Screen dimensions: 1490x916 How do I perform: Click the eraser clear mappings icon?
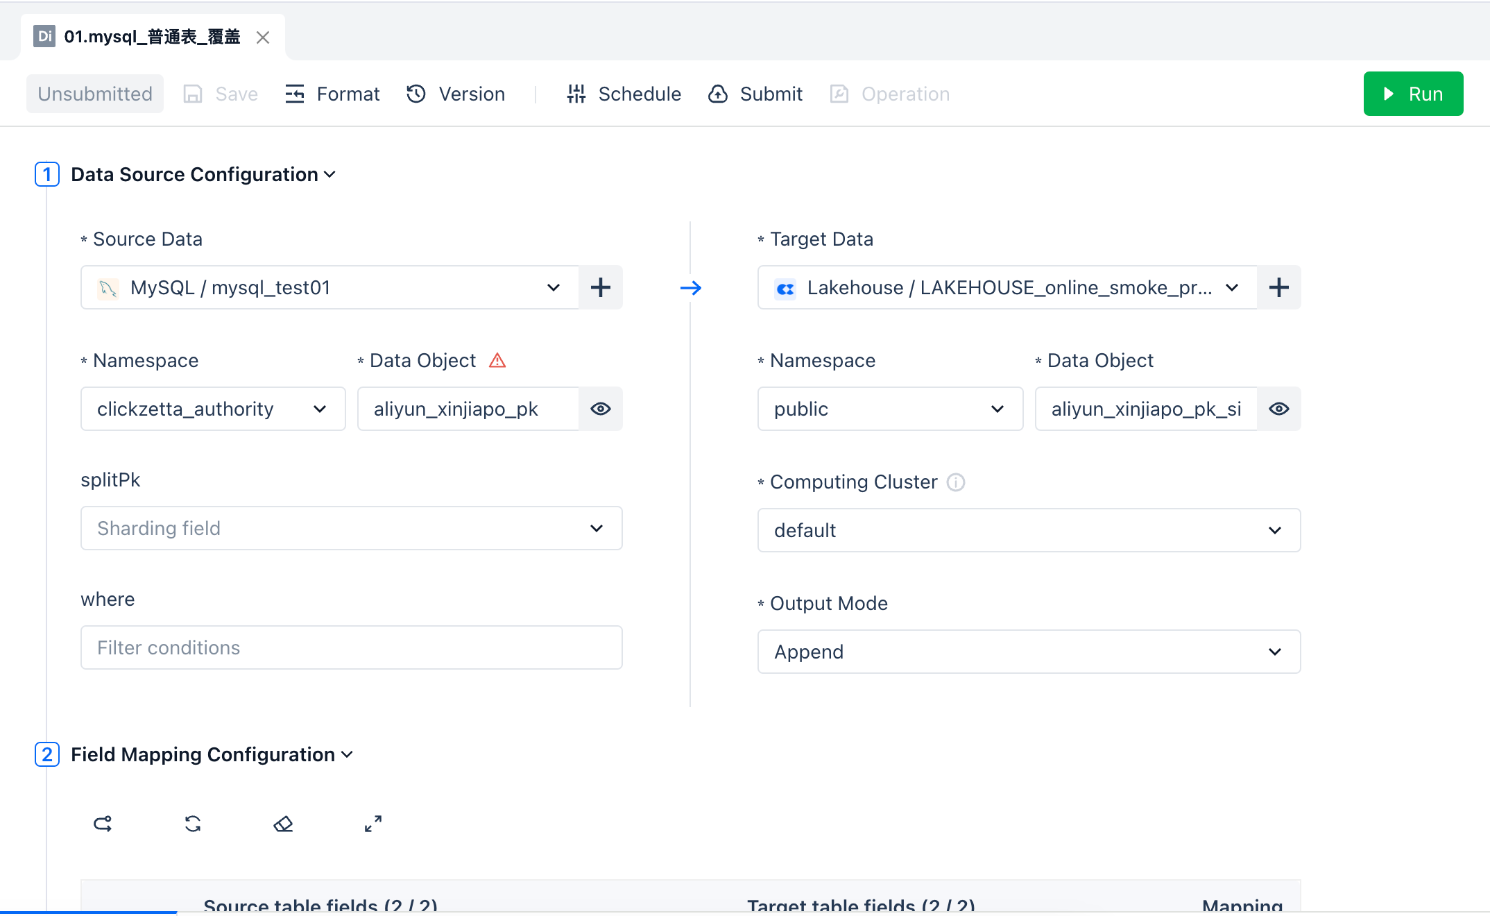(x=283, y=824)
